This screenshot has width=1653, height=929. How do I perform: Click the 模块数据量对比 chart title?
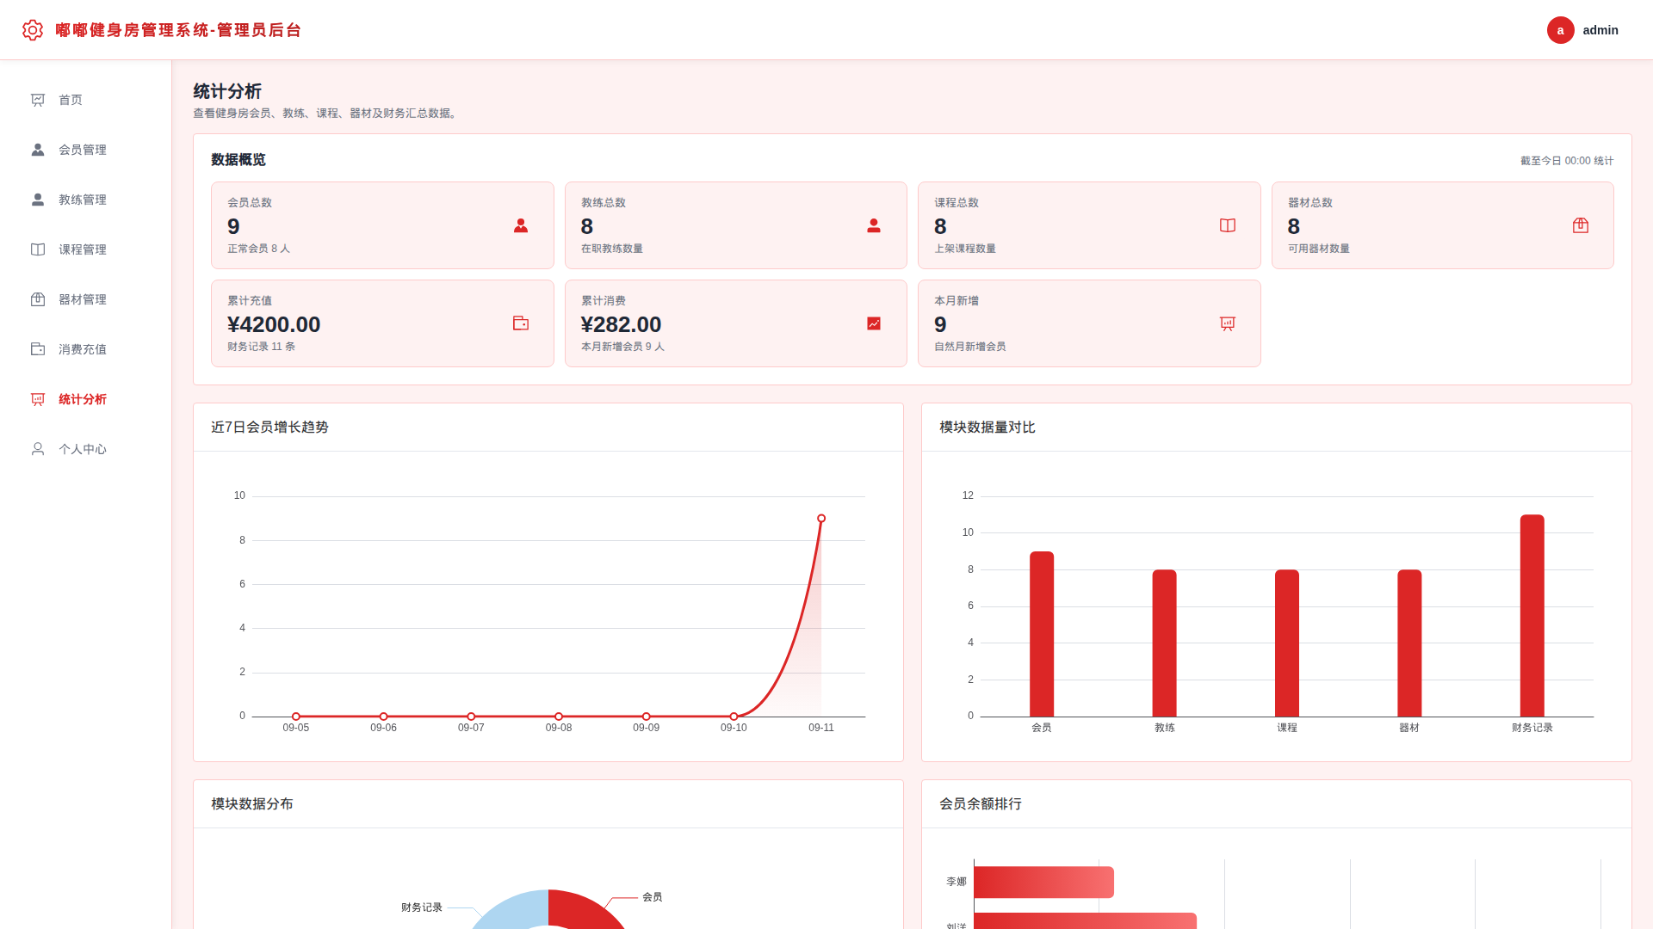coord(987,428)
